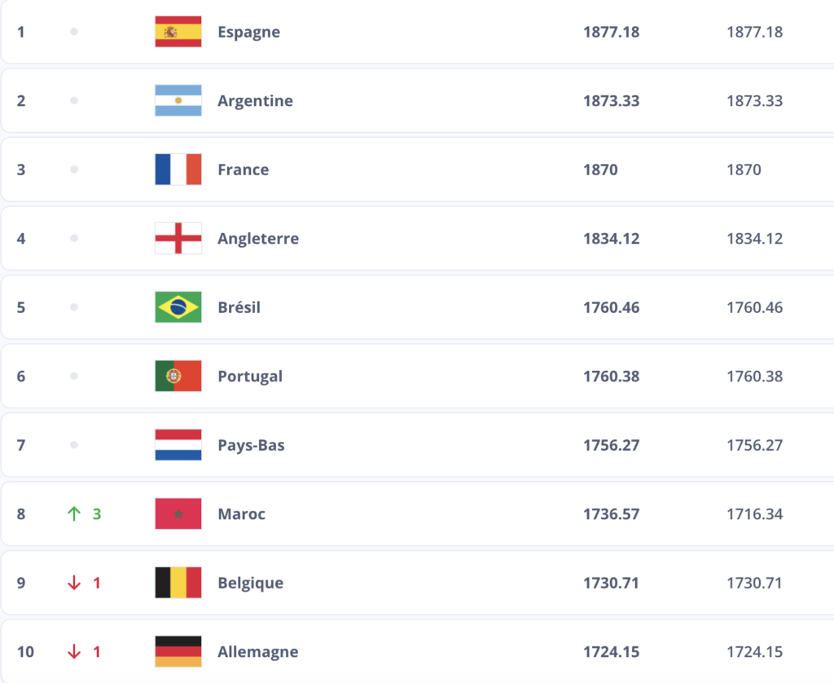Click Germany's red down arrow
834x683 pixels.
coord(74,652)
